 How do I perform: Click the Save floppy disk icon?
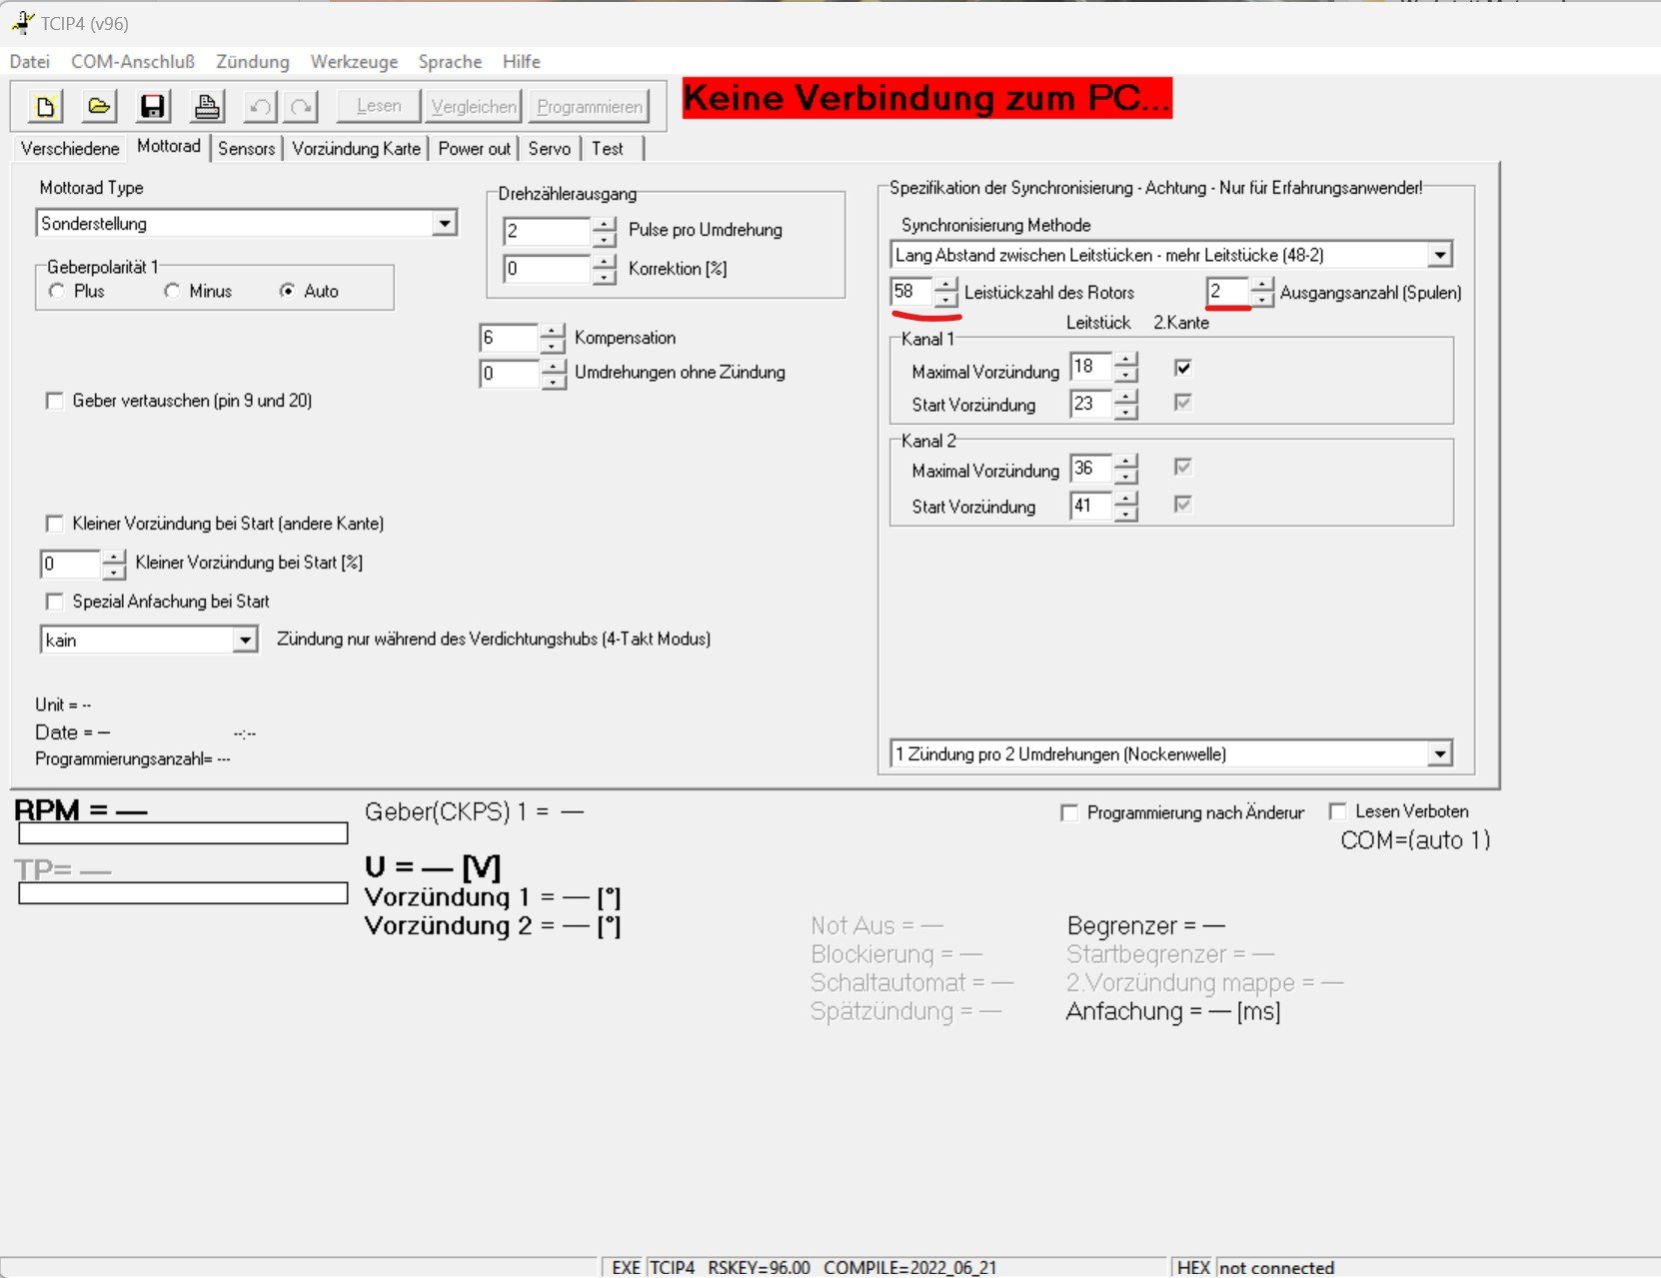(153, 106)
